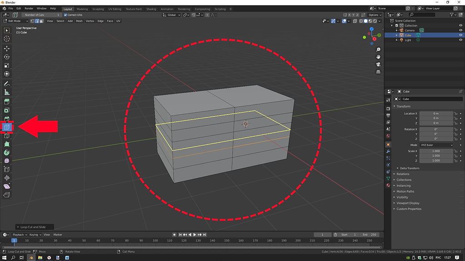Select the Transform tool

pos(6,74)
